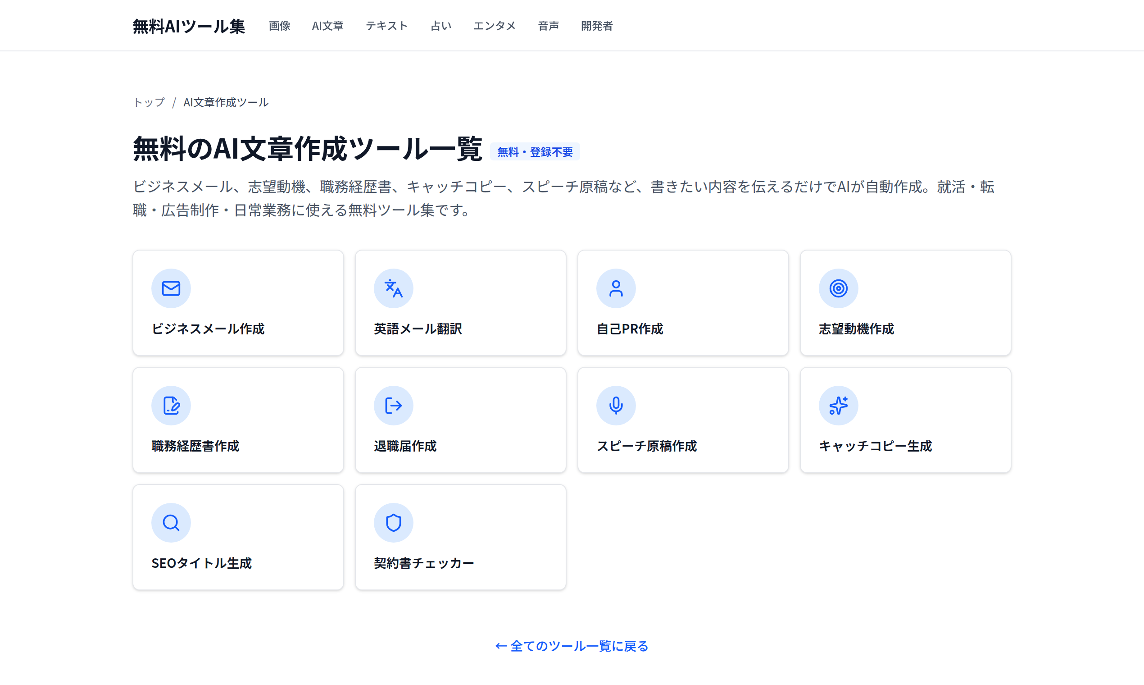1144x685 pixels.
Task: Select the sparkle icon on キャッチコピー生成
Action: 839,405
